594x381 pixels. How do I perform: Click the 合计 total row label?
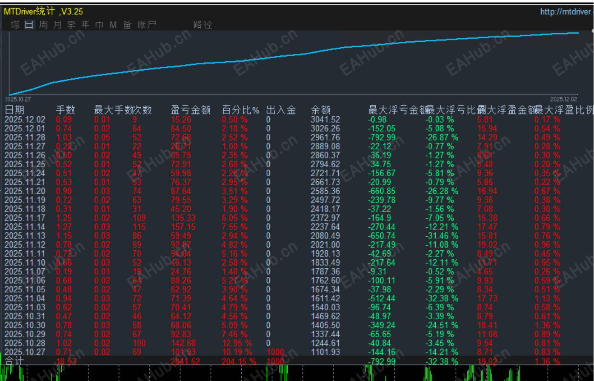[x=14, y=361]
